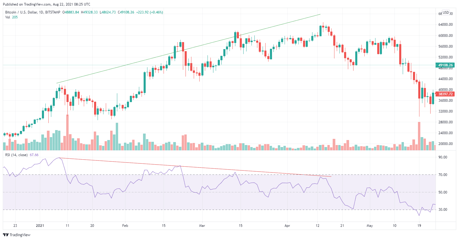Click the 20 label on the date axis
Image resolution: width=459 pixels, height=240 pixels.
point(92,226)
